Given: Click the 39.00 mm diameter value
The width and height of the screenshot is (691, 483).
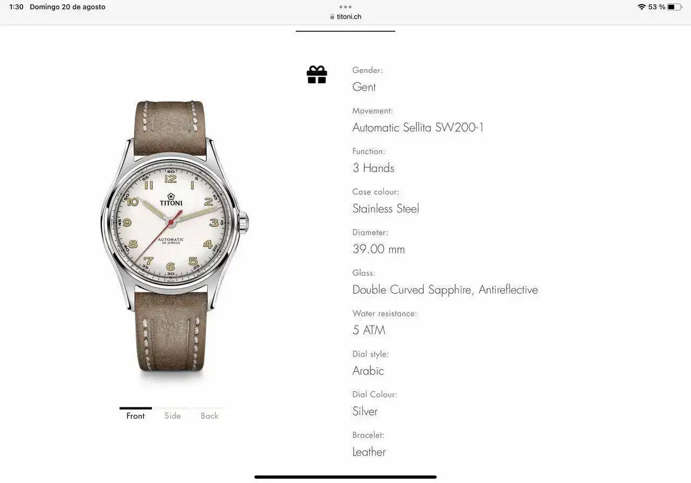Looking at the screenshot, I should pos(378,249).
